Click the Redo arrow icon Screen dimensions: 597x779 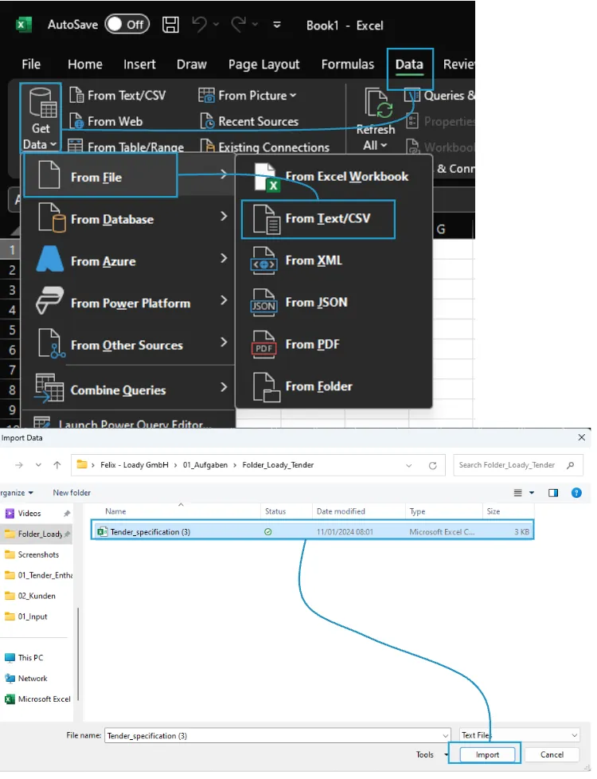239,24
